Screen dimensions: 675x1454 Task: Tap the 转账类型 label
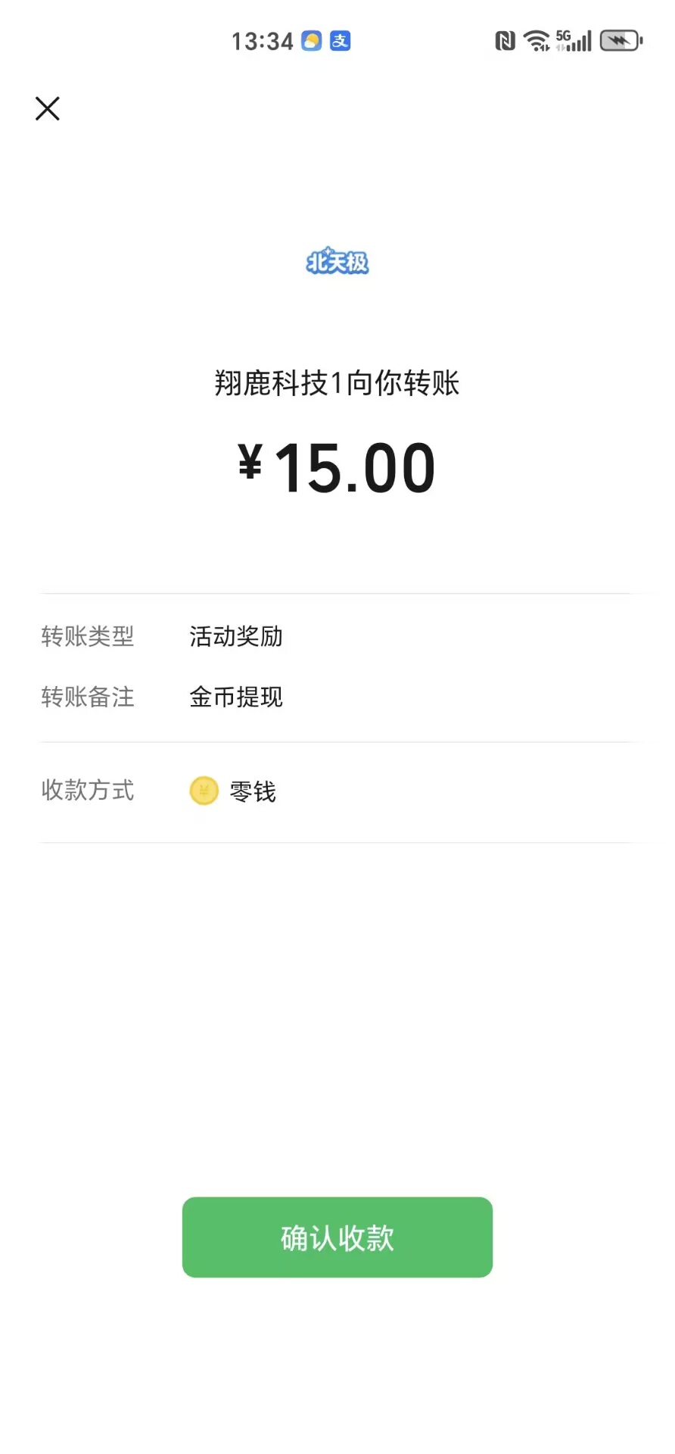coord(88,637)
